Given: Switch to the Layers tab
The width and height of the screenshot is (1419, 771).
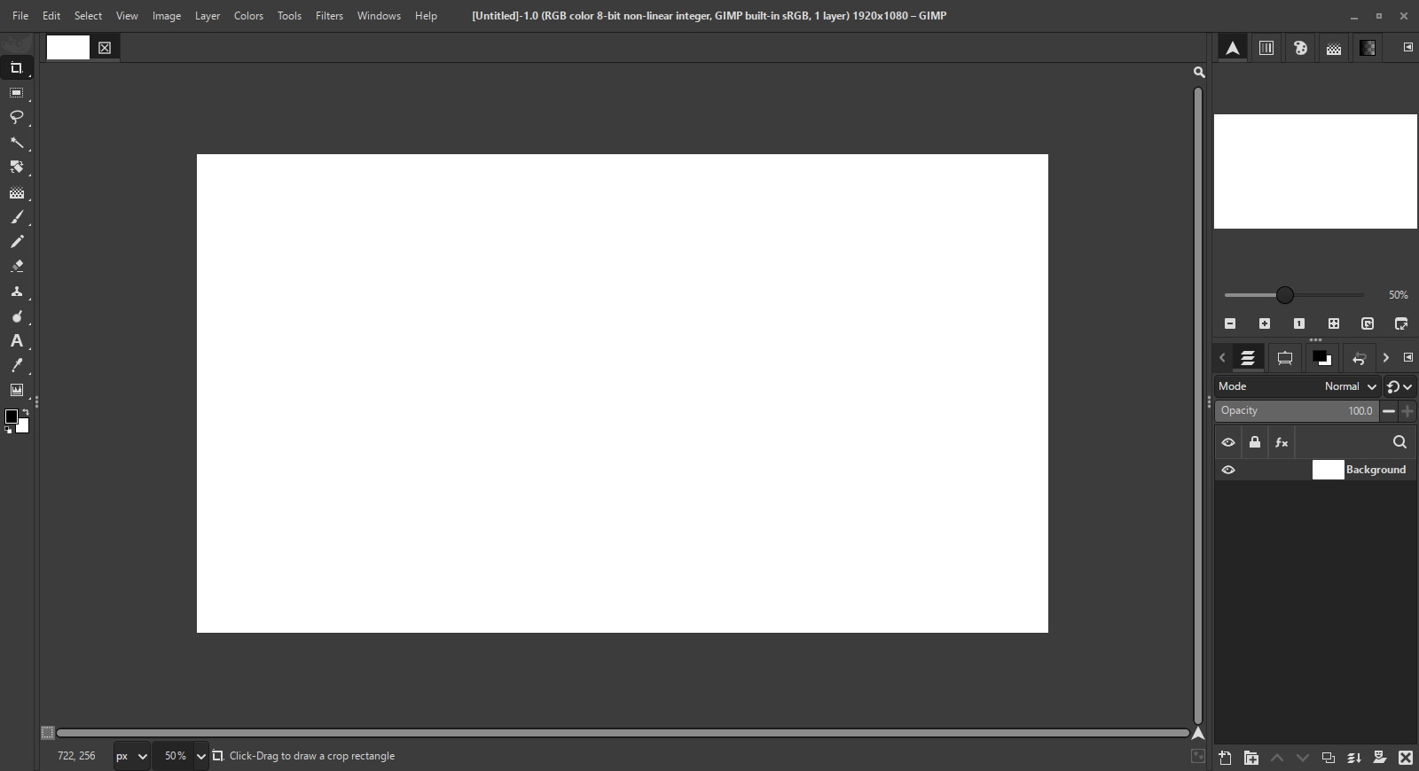Looking at the screenshot, I should pos(1248,358).
